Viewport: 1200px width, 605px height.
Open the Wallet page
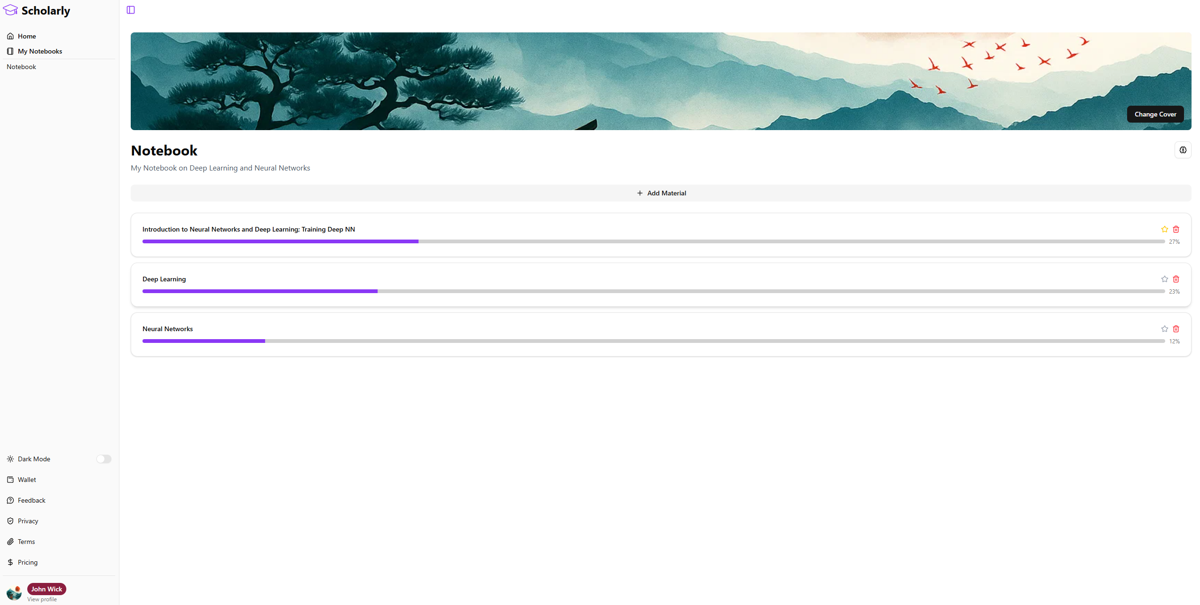(27, 480)
